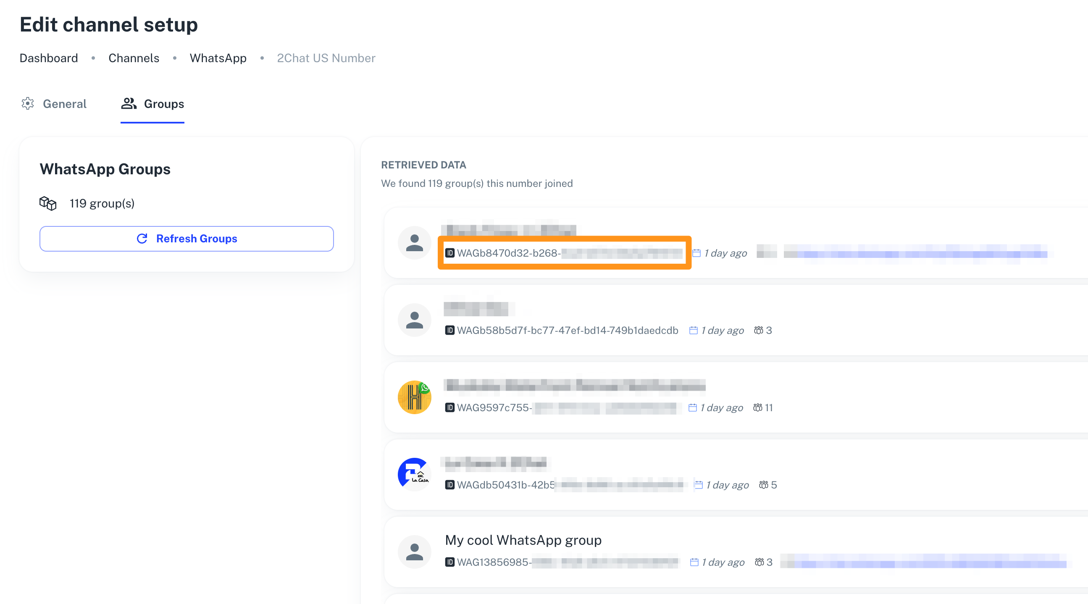Switch to the General tab
The width and height of the screenshot is (1088, 604).
tap(64, 104)
